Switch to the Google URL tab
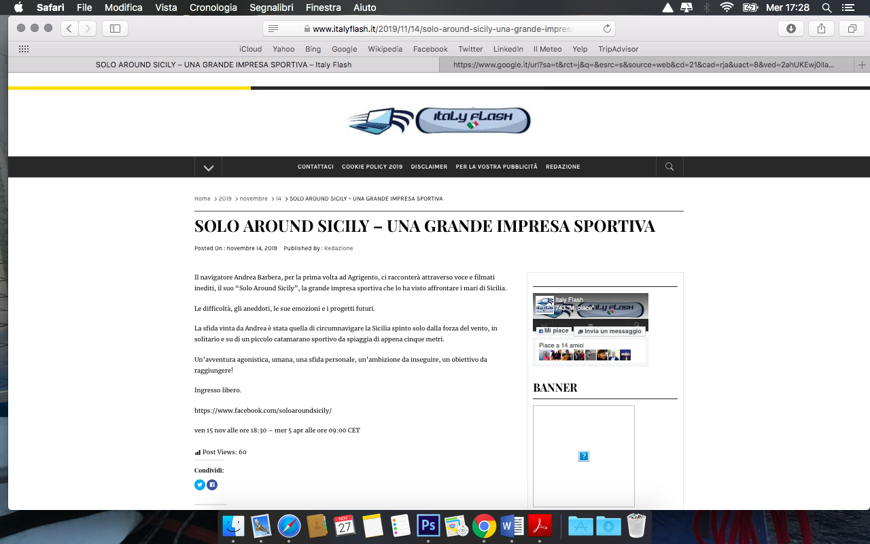 click(x=642, y=65)
